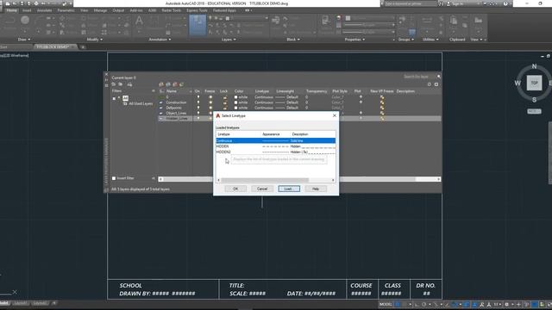Click the Paste clipboard icon
This screenshot has width=552, height=310.
(x=454, y=21)
